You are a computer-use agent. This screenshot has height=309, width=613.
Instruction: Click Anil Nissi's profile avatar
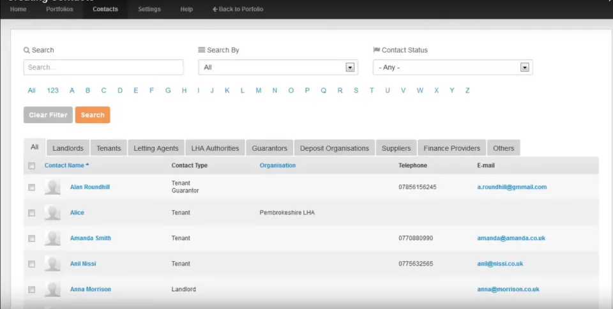coord(52,264)
